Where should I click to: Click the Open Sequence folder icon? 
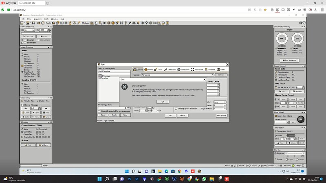(27, 23)
